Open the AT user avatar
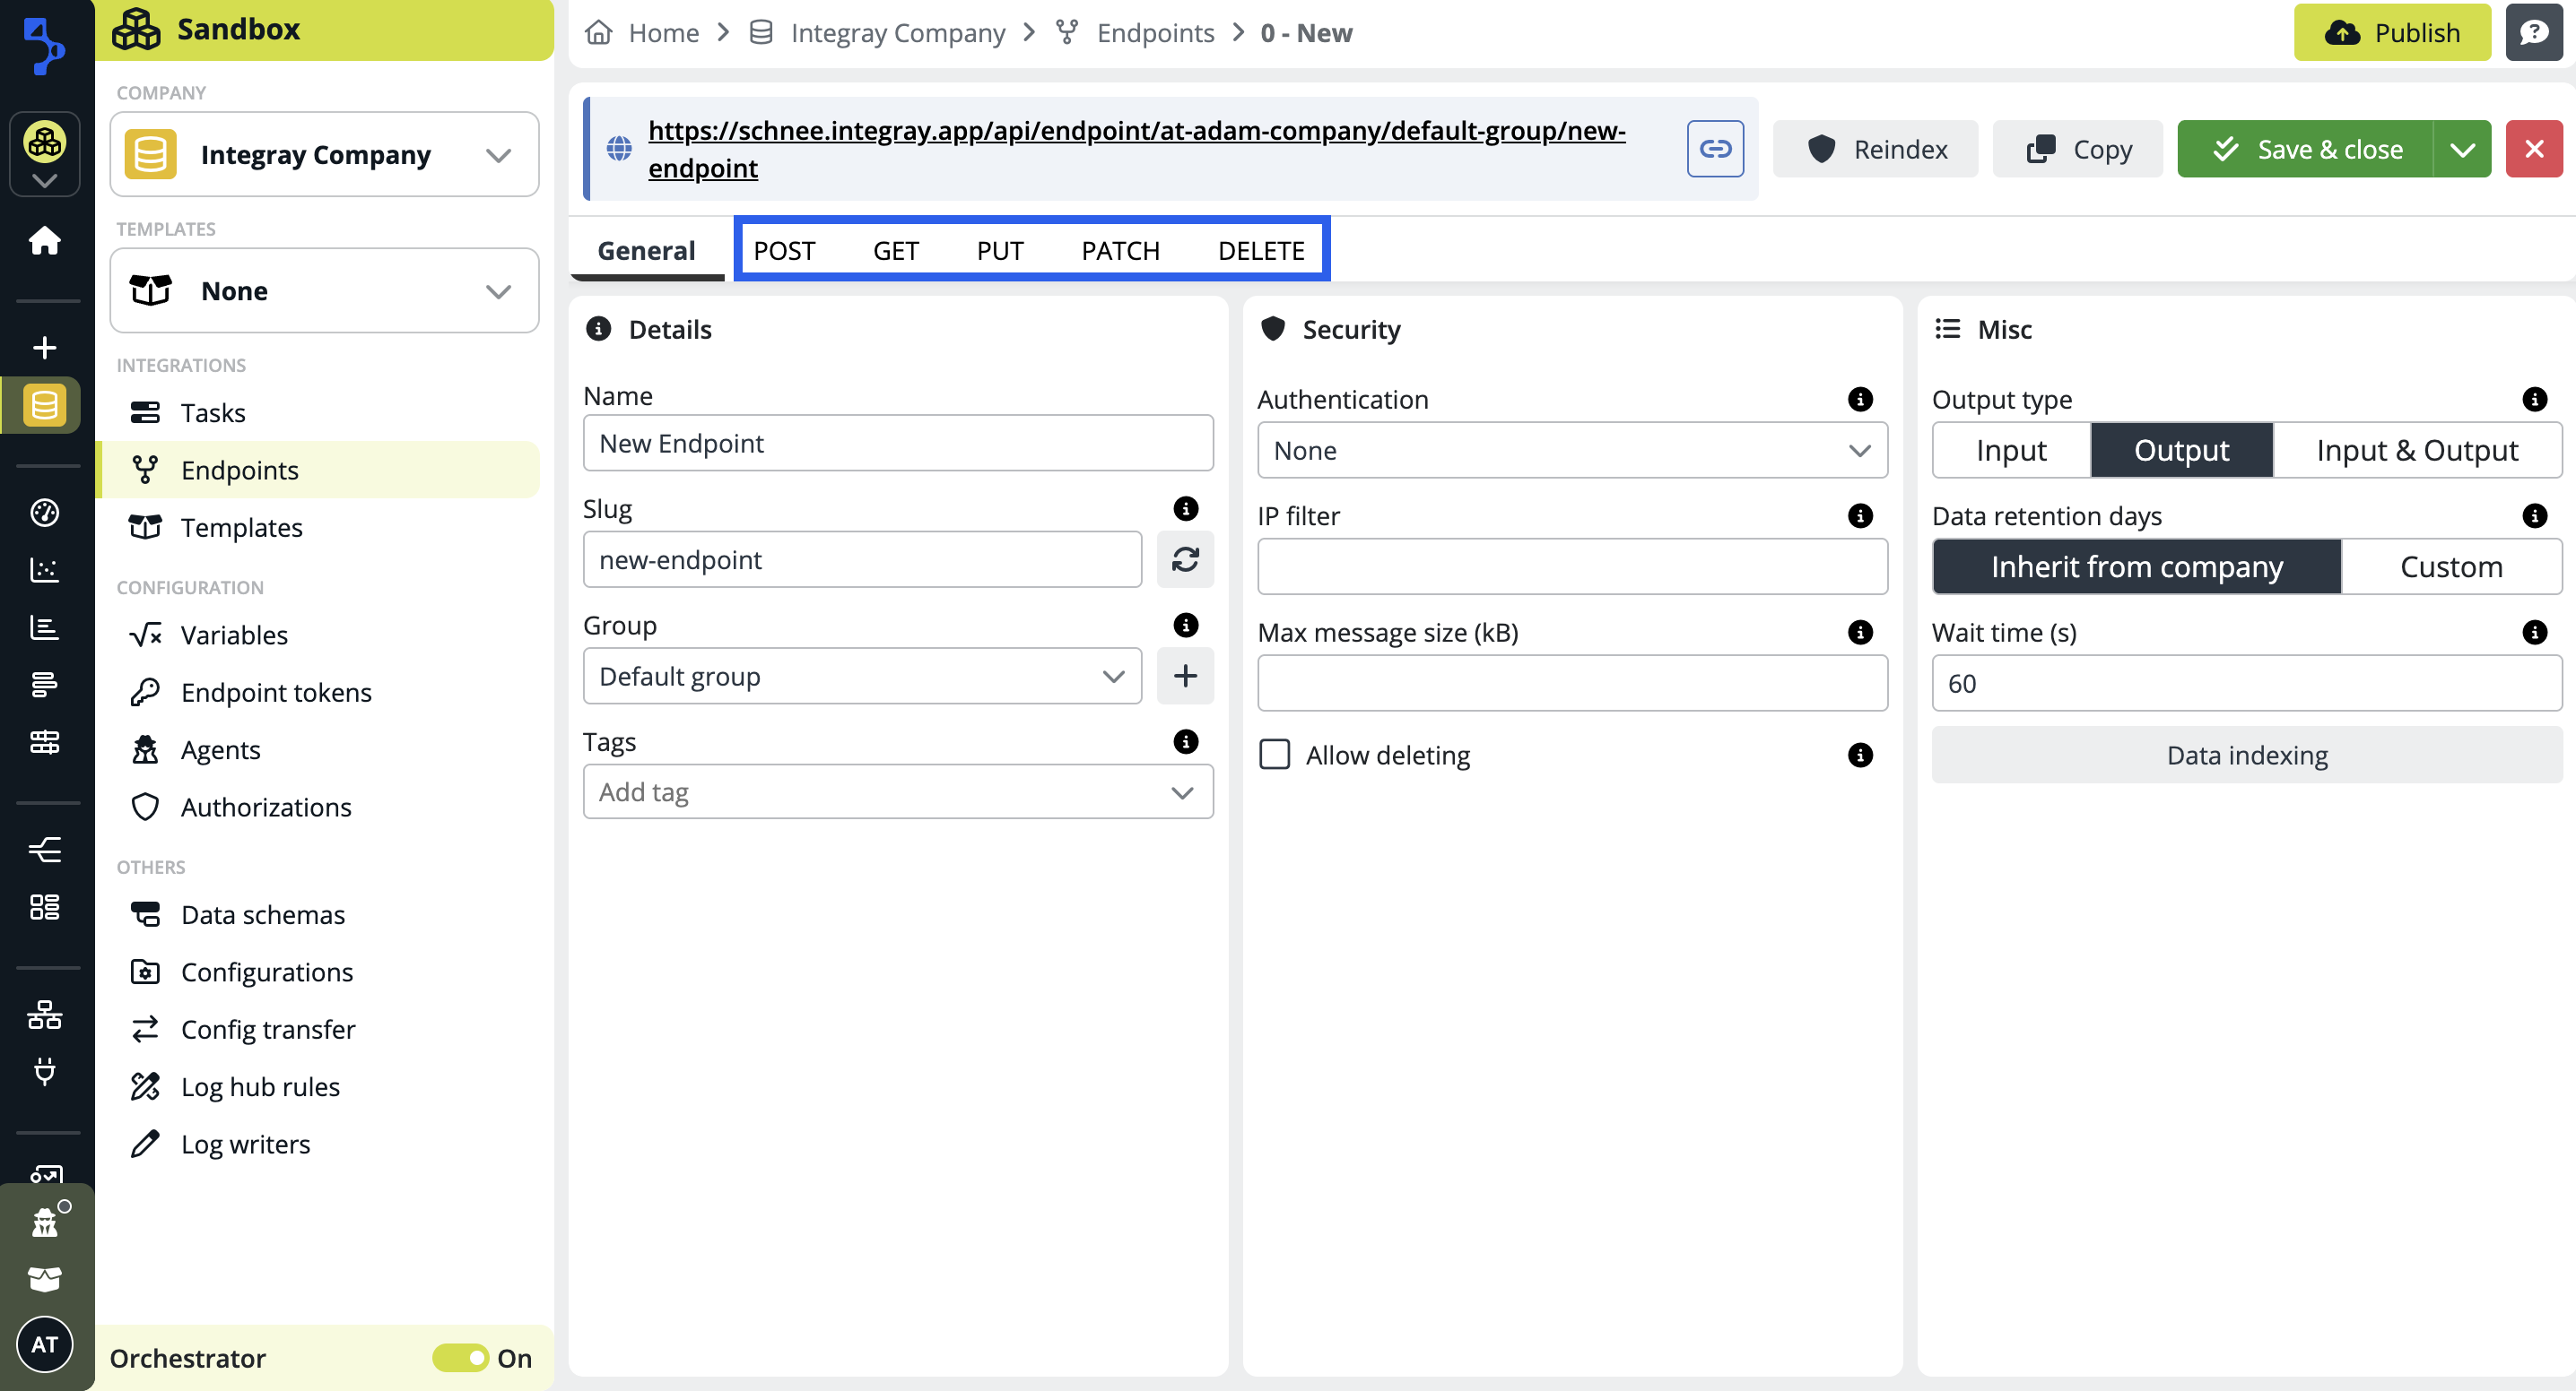This screenshot has width=2576, height=1391. tap(45, 1344)
